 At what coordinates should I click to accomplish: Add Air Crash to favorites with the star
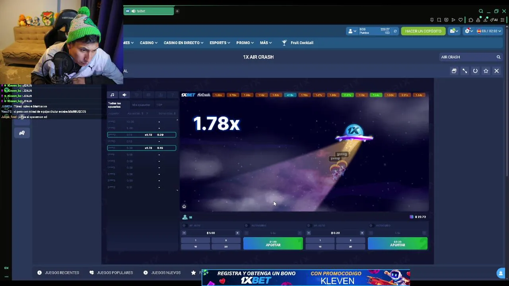[x=486, y=71]
